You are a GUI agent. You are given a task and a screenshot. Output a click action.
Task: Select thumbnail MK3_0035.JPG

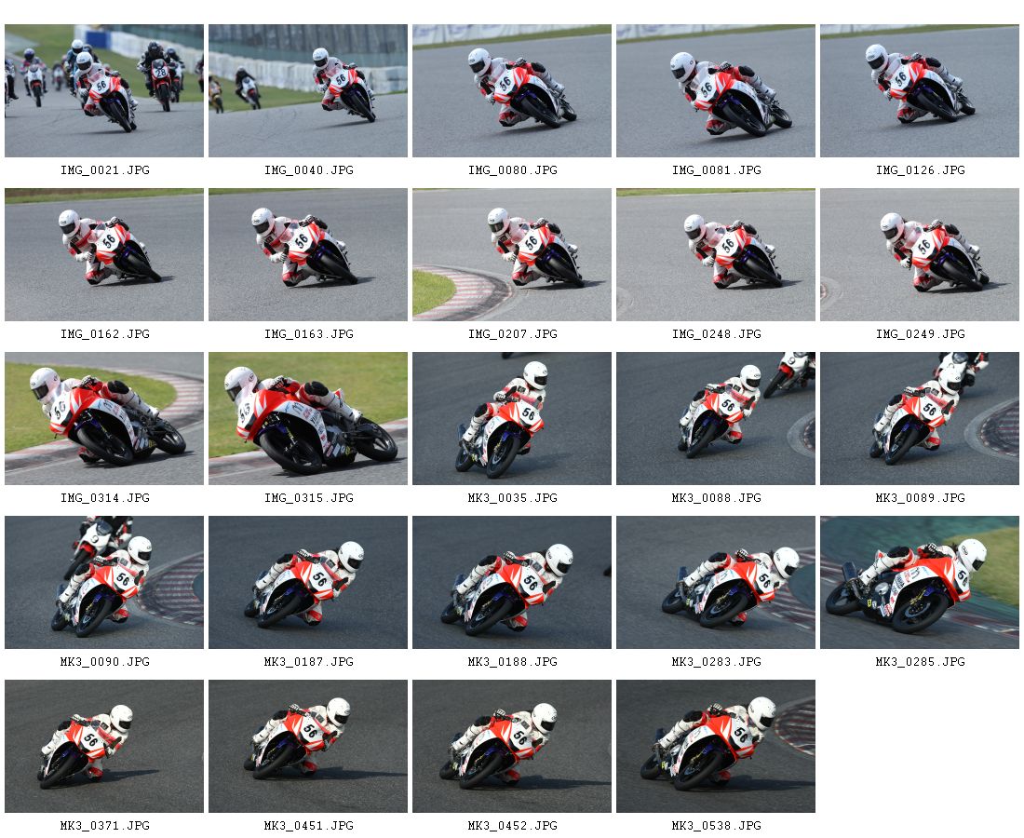[x=512, y=419]
